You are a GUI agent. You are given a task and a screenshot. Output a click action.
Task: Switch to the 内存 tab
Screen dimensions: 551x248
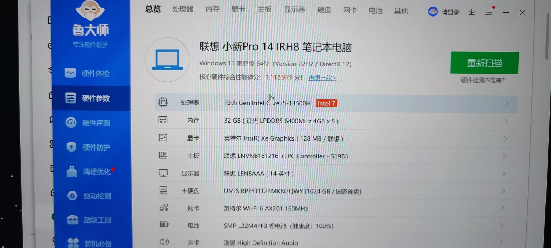point(212,9)
